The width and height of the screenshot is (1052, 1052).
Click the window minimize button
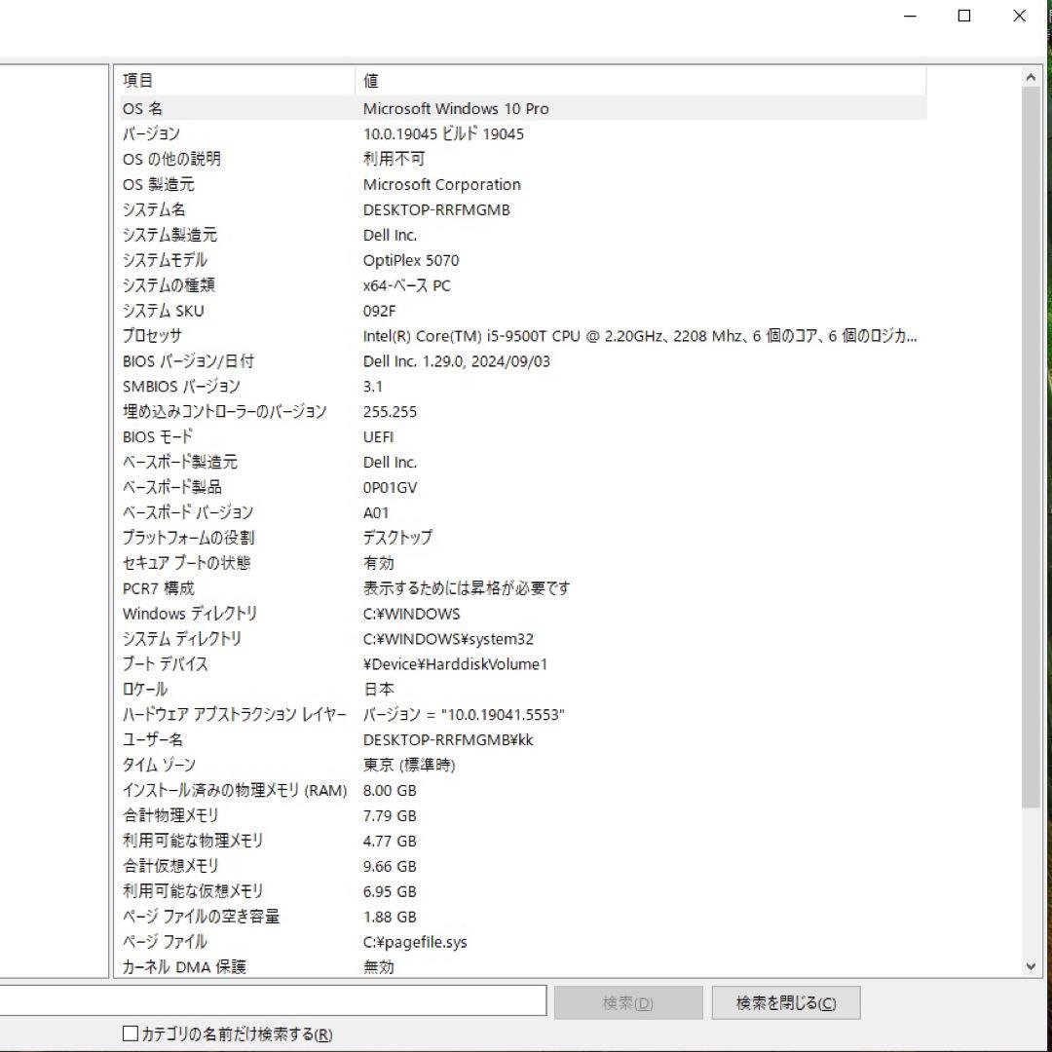(x=909, y=16)
